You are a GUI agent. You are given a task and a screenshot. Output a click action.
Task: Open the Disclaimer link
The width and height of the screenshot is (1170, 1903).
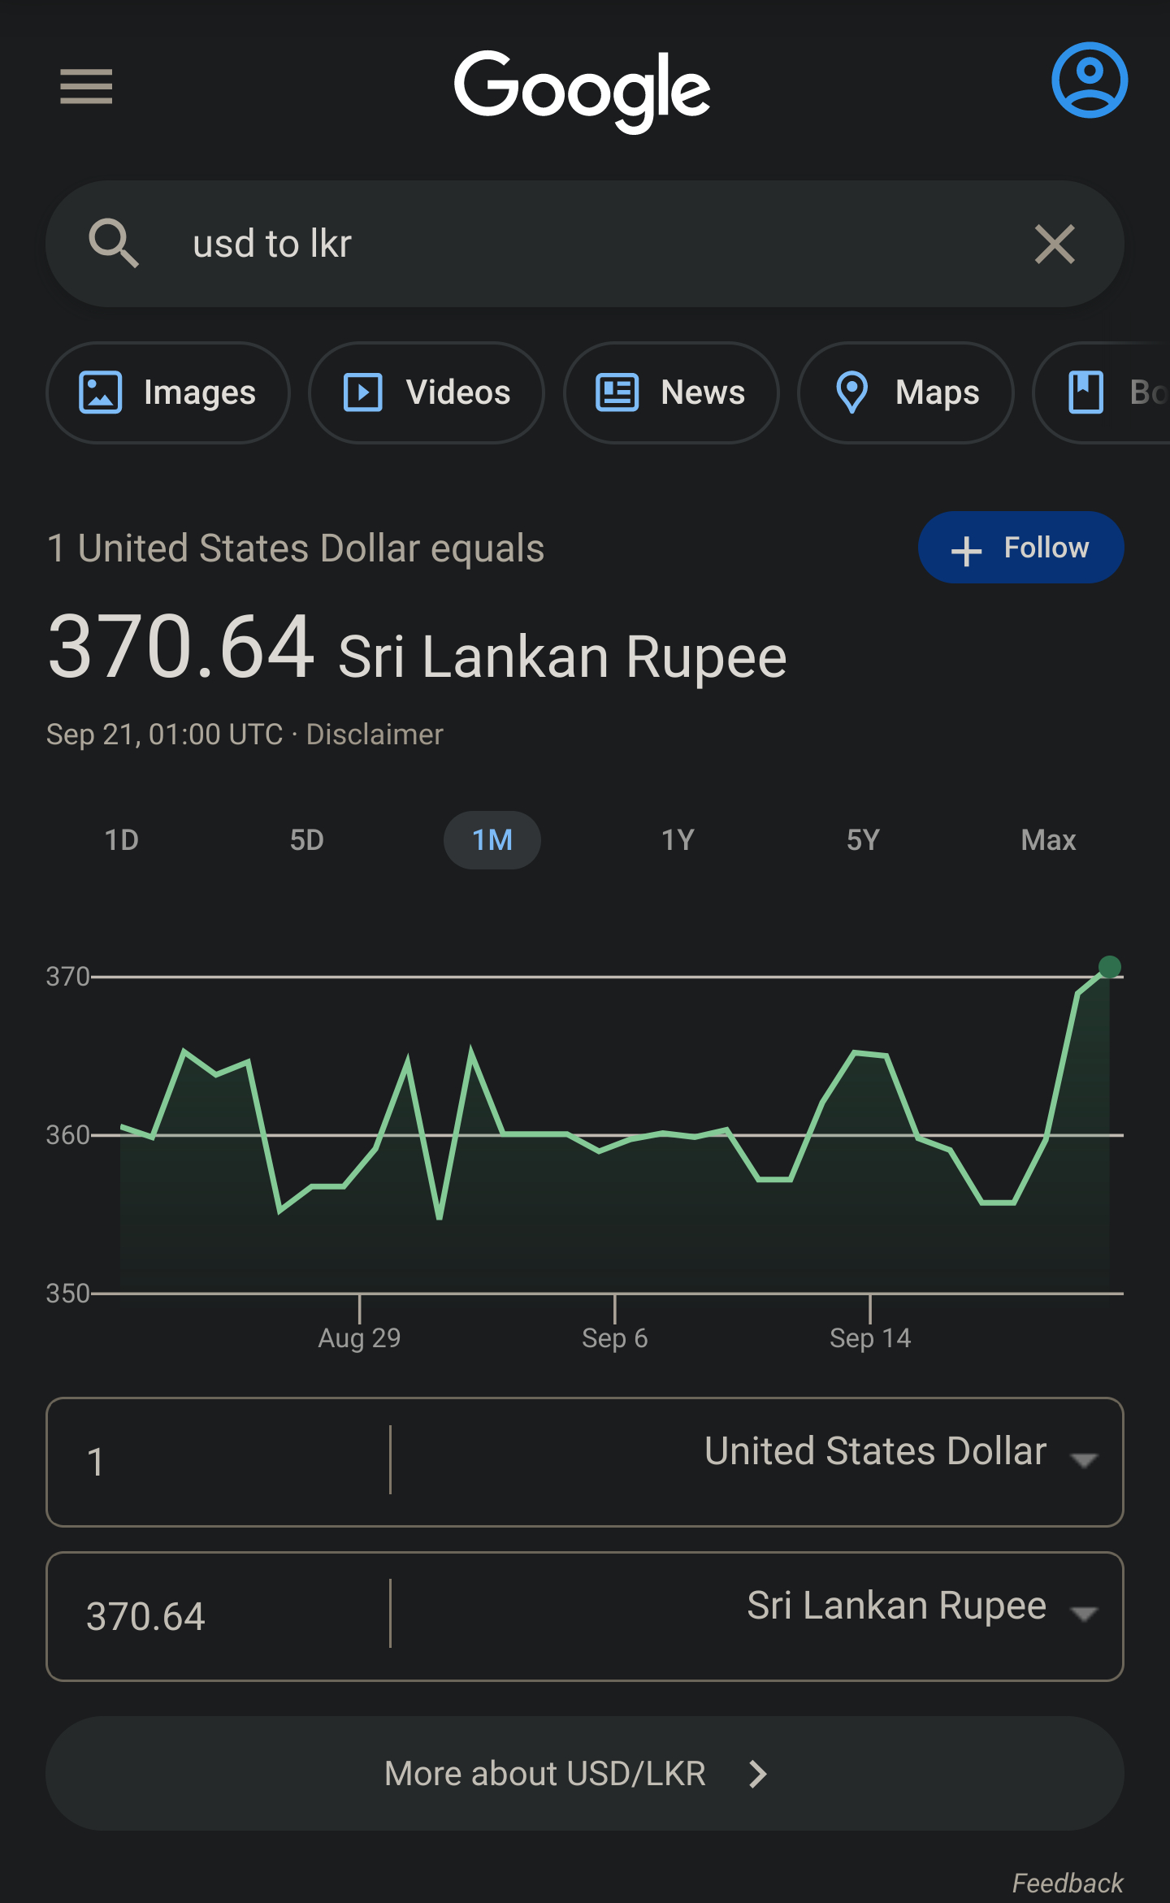(375, 735)
